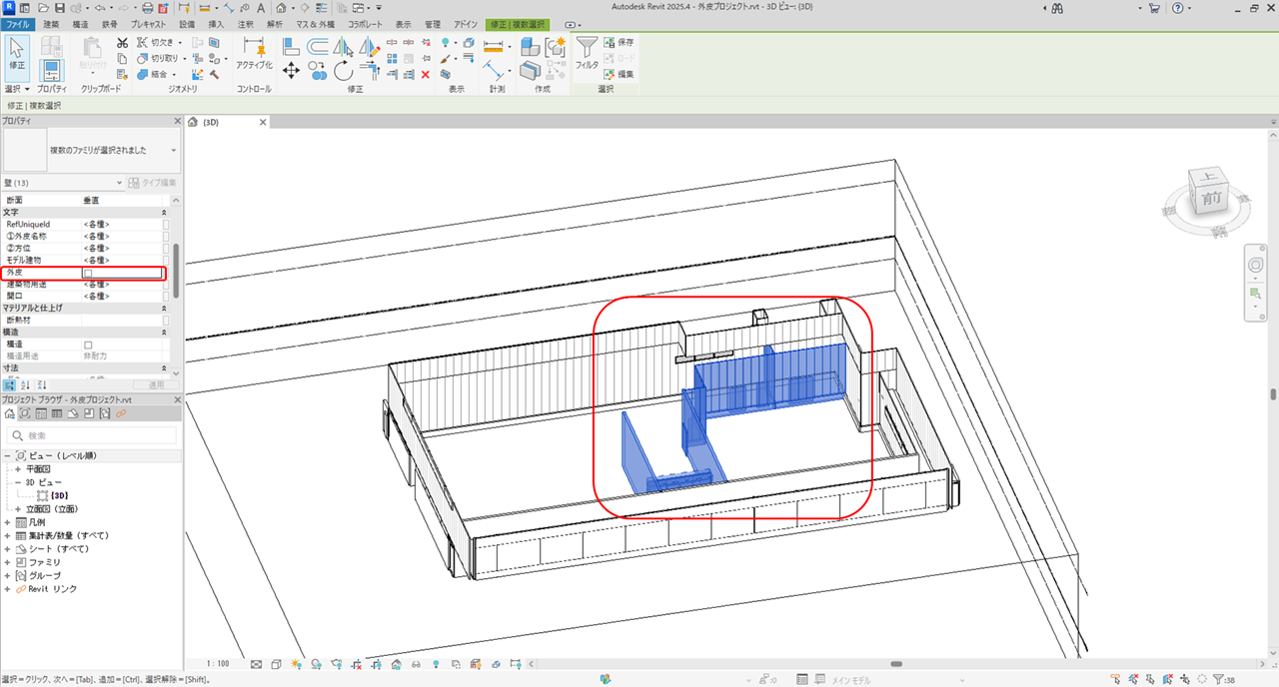Click the Default 3D View house icon
1279x687 pixels.
coord(282,7)
